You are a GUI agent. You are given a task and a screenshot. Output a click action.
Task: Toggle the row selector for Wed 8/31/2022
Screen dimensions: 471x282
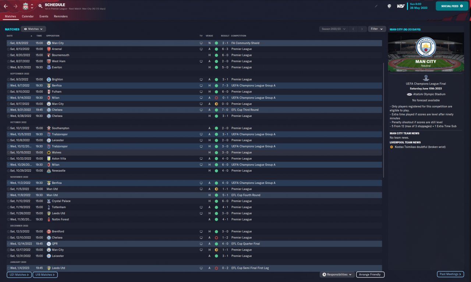point(8,67)
